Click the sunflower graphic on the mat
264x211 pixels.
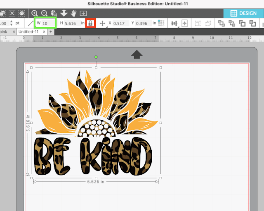point(96,104)
